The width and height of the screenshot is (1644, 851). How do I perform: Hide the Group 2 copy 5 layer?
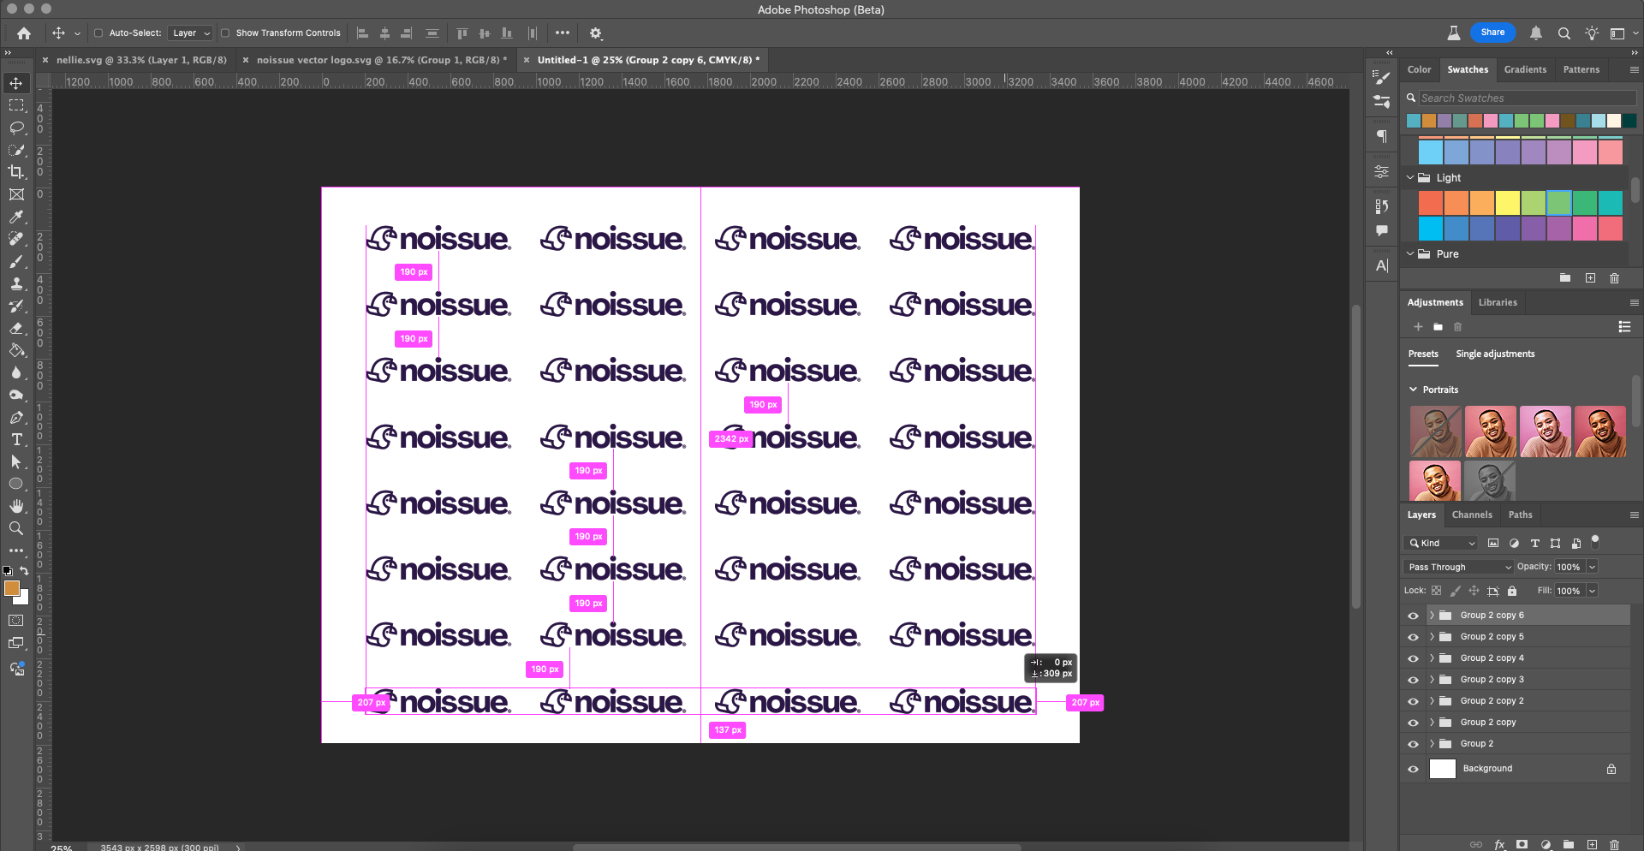click(1414, 637)
